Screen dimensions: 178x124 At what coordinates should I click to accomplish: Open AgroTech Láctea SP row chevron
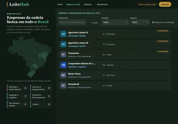click(x=131, y=44)
